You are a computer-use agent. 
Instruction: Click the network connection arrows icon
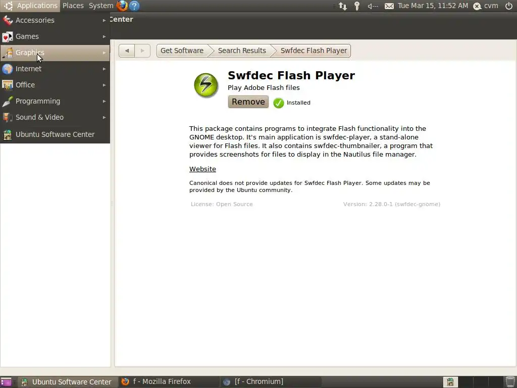[343, 6]
